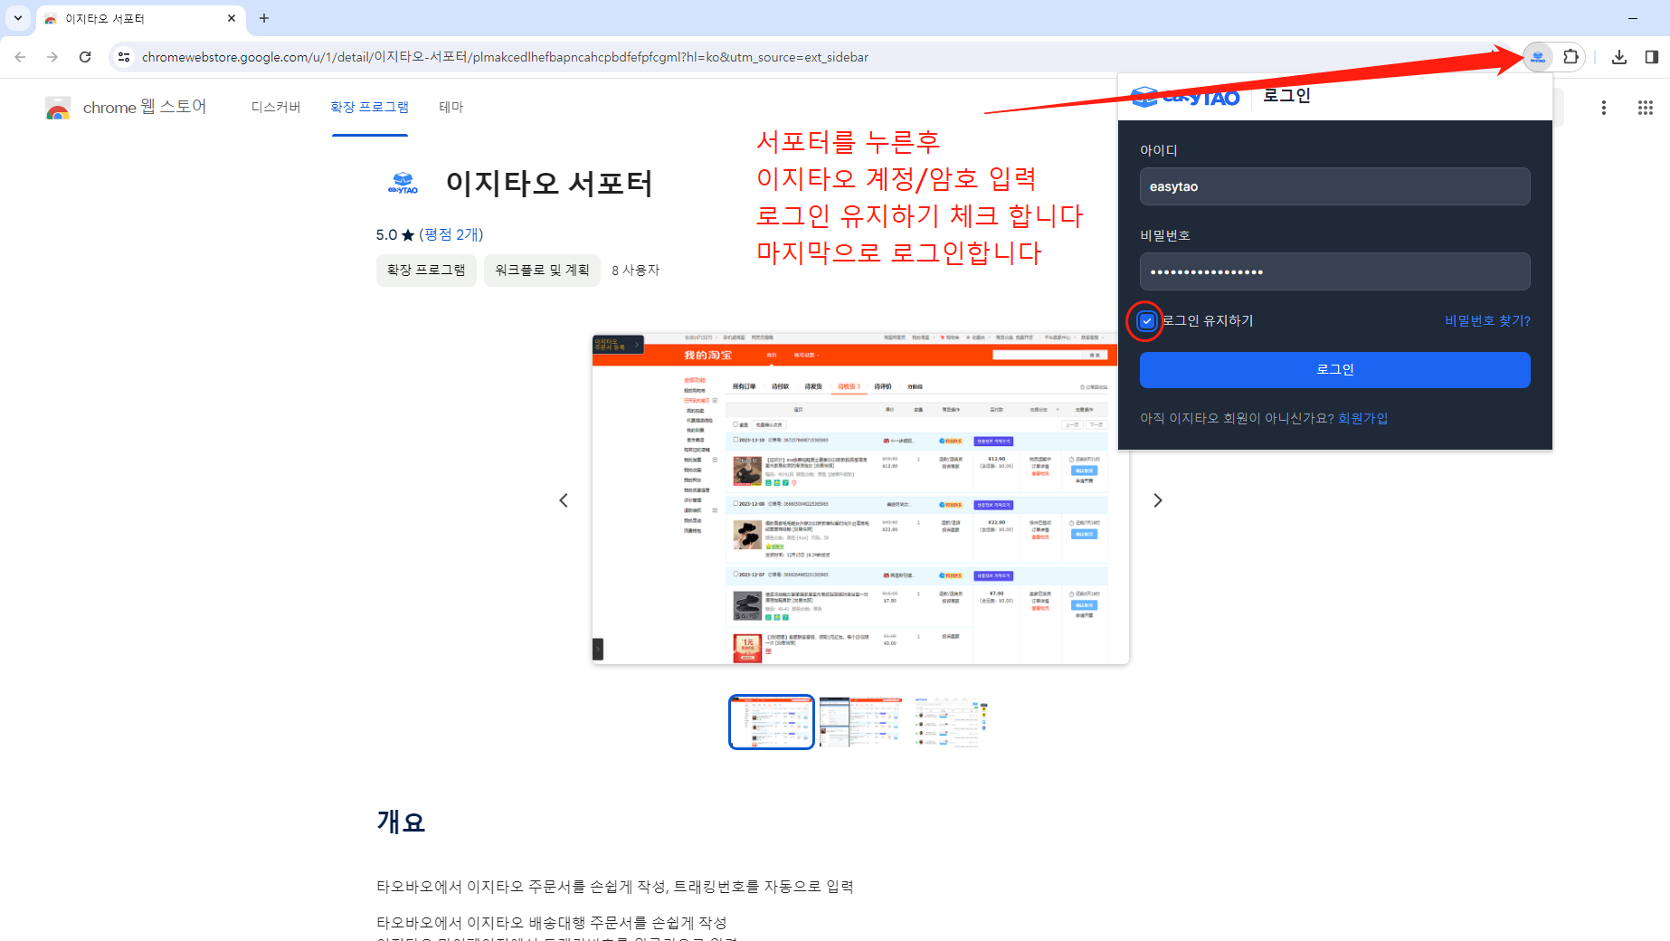Open the Extensions puzzle-piece menu

pos(1570,57)
